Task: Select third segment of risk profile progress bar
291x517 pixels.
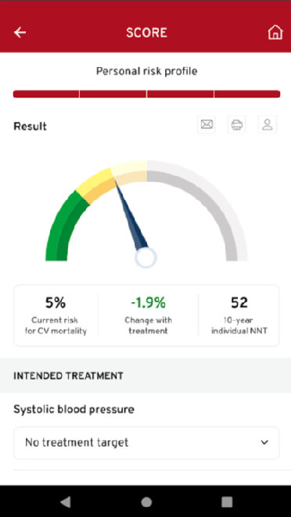Action: (181, 94)
